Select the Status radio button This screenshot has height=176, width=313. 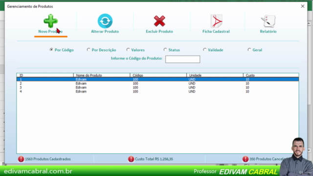[165, 49]
